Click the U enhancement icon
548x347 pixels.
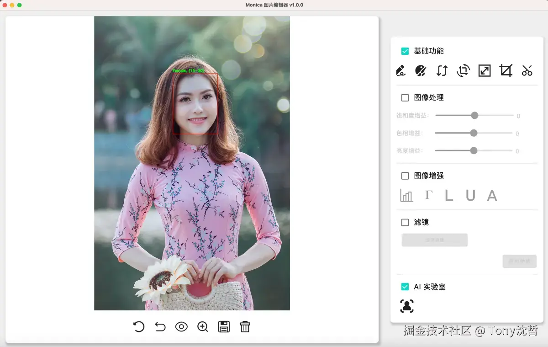tap(470, 195)
